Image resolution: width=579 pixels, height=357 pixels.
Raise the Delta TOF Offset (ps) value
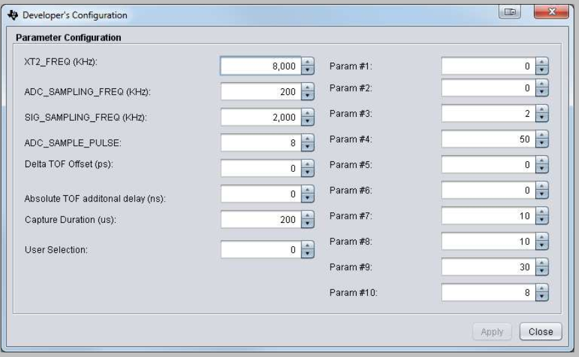tap(307, 165)
